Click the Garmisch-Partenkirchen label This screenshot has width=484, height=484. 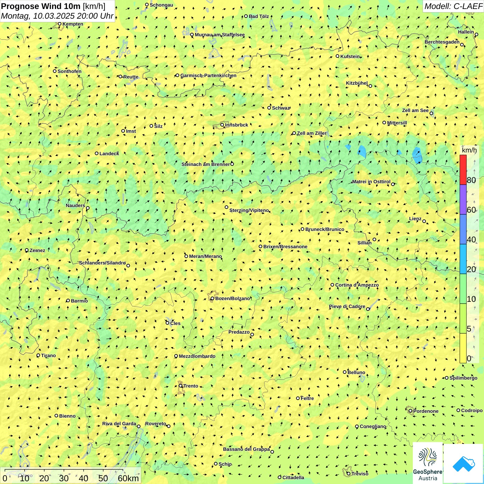(208, 75)
